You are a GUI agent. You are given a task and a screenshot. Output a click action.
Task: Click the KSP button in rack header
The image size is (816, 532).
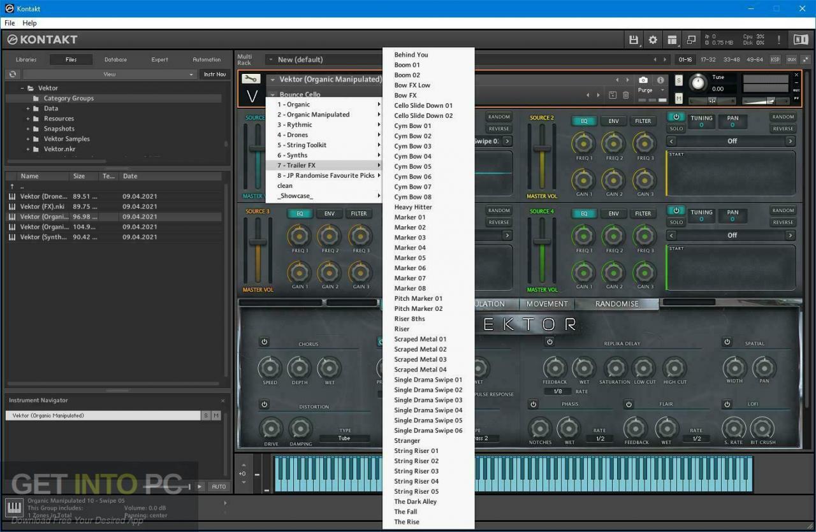[x=775, y=59]
